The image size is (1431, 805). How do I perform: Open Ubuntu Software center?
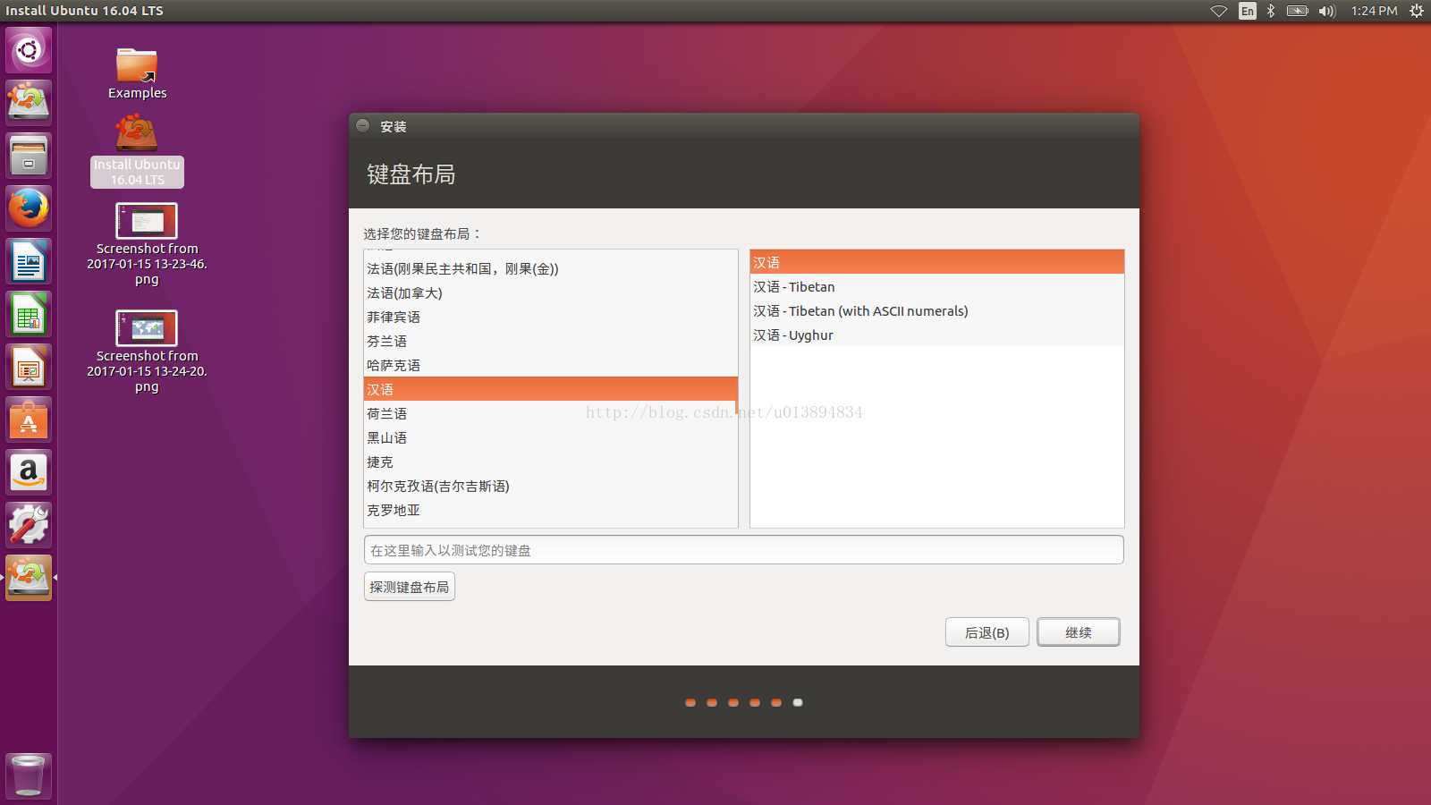point(29,419)
